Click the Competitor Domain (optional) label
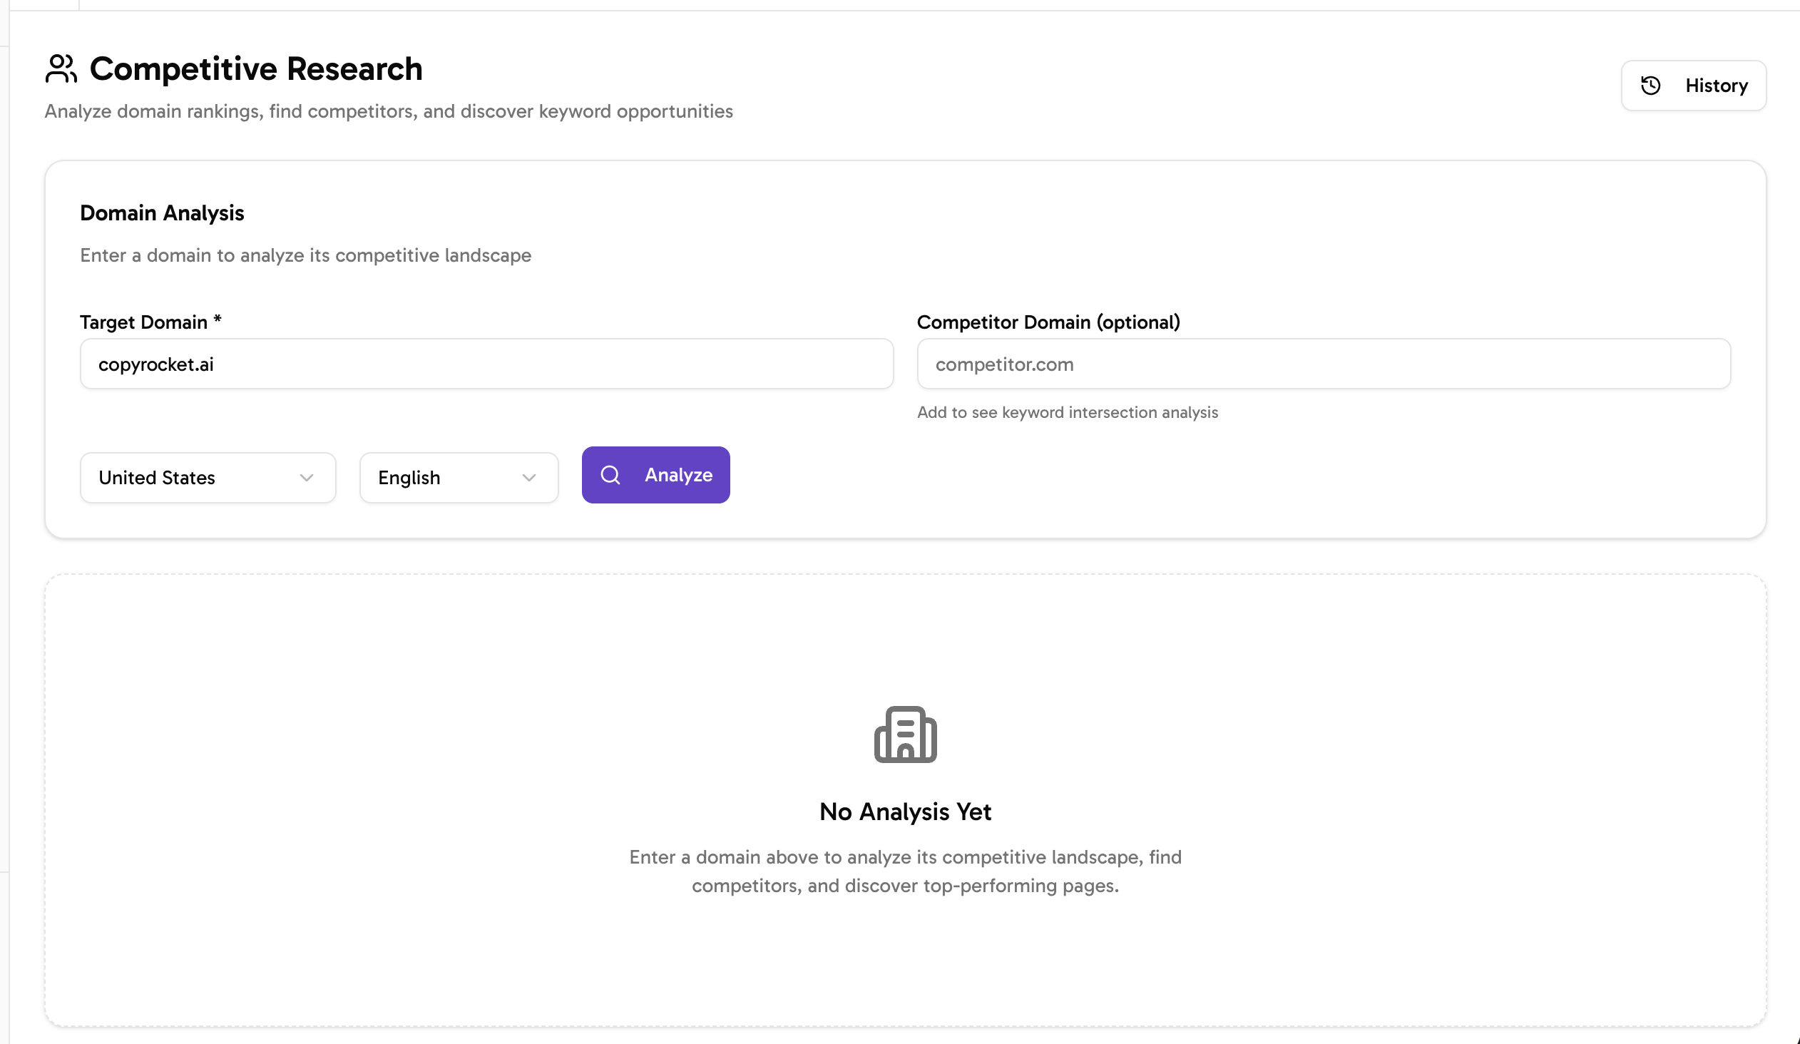Viewport: 1800px width, 1044px height. pos(1048,322)
